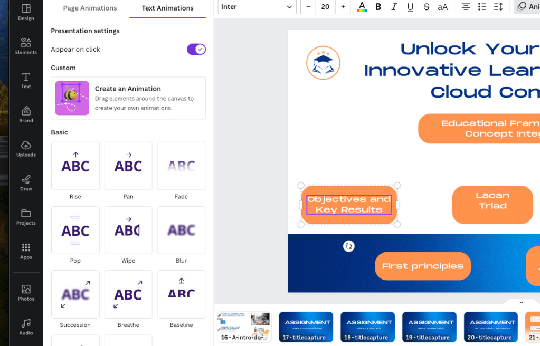Viewport: 540px width, 346px height.
Task: Open the Apps grid panel
Action: [x=26, y=251]
